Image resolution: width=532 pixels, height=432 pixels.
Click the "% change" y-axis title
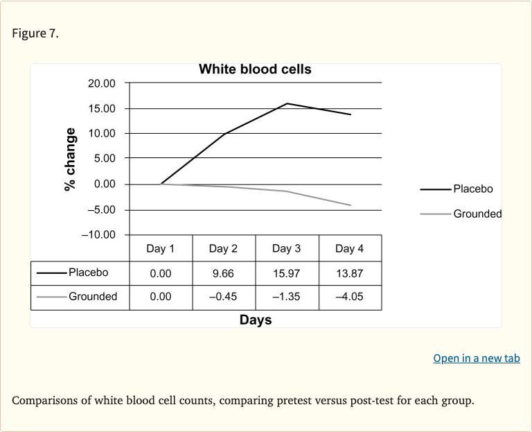70,159
